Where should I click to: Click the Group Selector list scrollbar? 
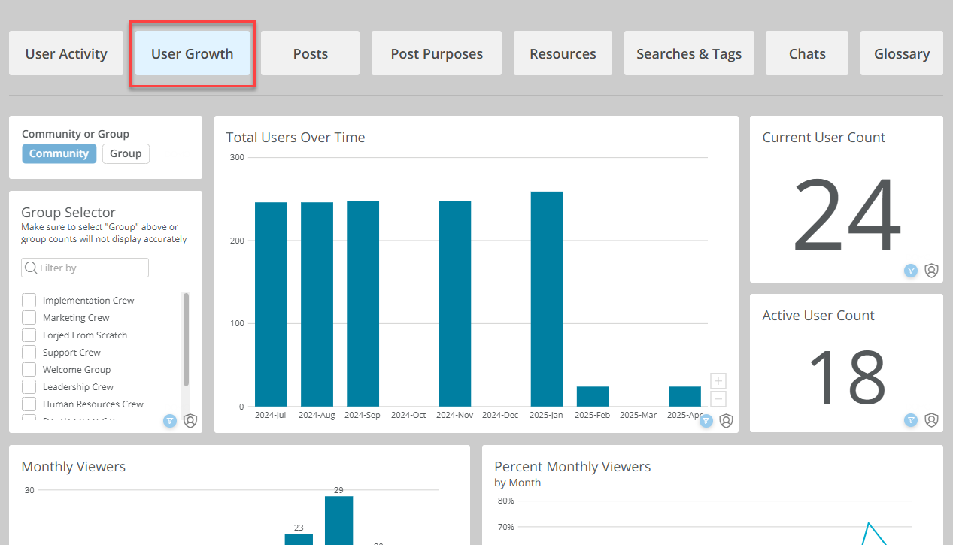click(x=186, y=340)
